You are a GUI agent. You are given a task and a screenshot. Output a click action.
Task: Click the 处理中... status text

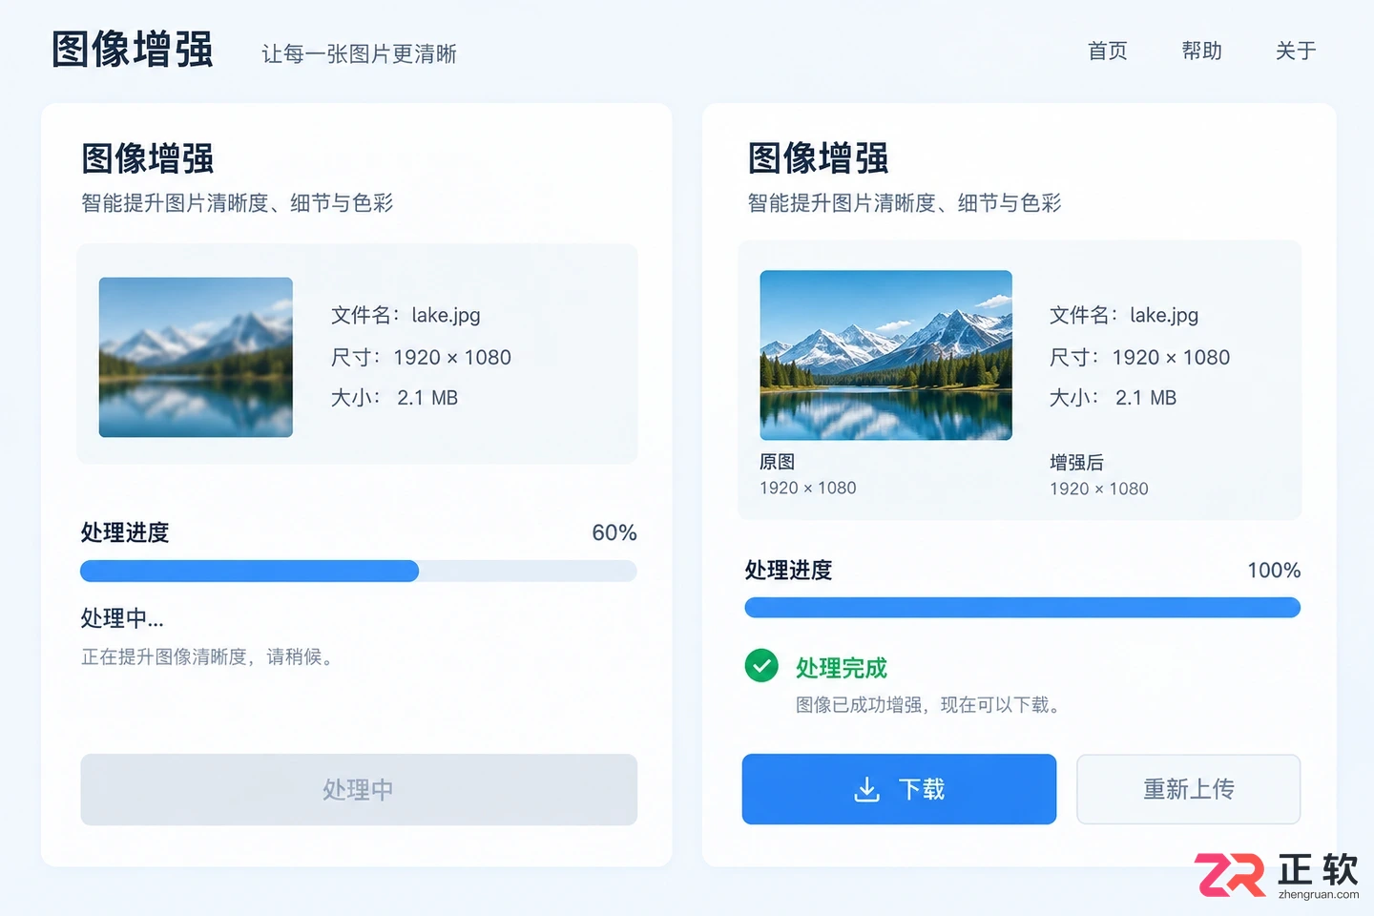[x=122, y=618]
